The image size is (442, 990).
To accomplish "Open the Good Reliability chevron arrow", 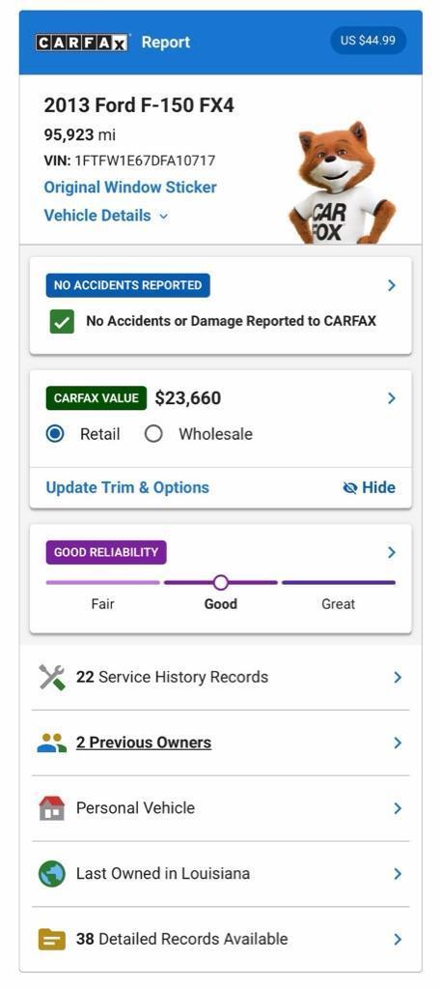I will [x=392, y=552].
